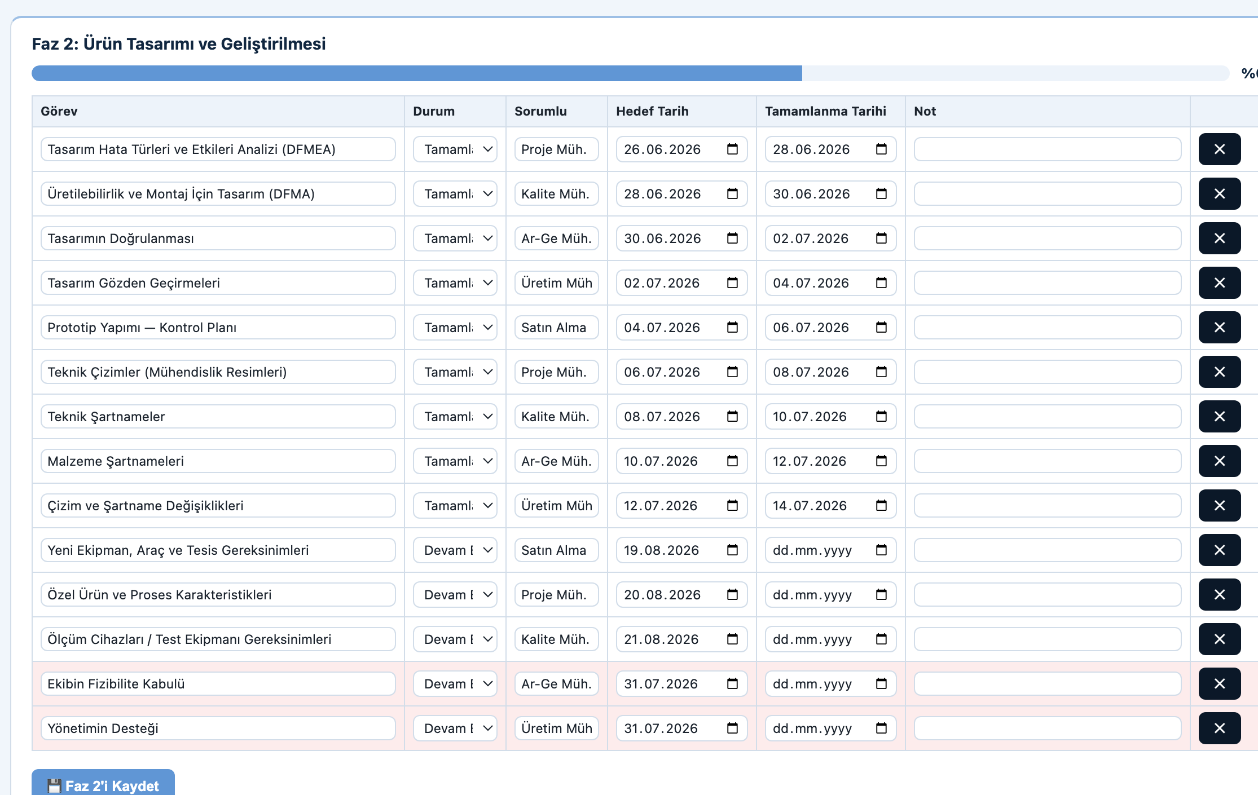Open calendar for Teknik Çizimler target date
The image size is (1258, 795).
(x=732, y=372)
